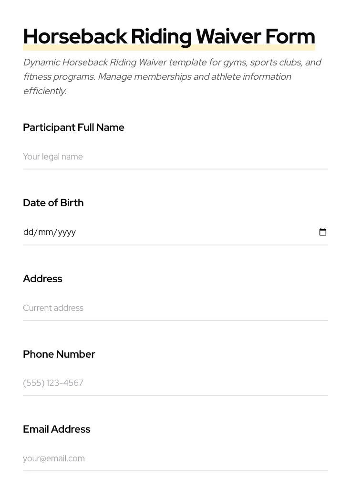351x489 pixels.
Task: Click the Address field label
Action: click(x=42, y=279)
